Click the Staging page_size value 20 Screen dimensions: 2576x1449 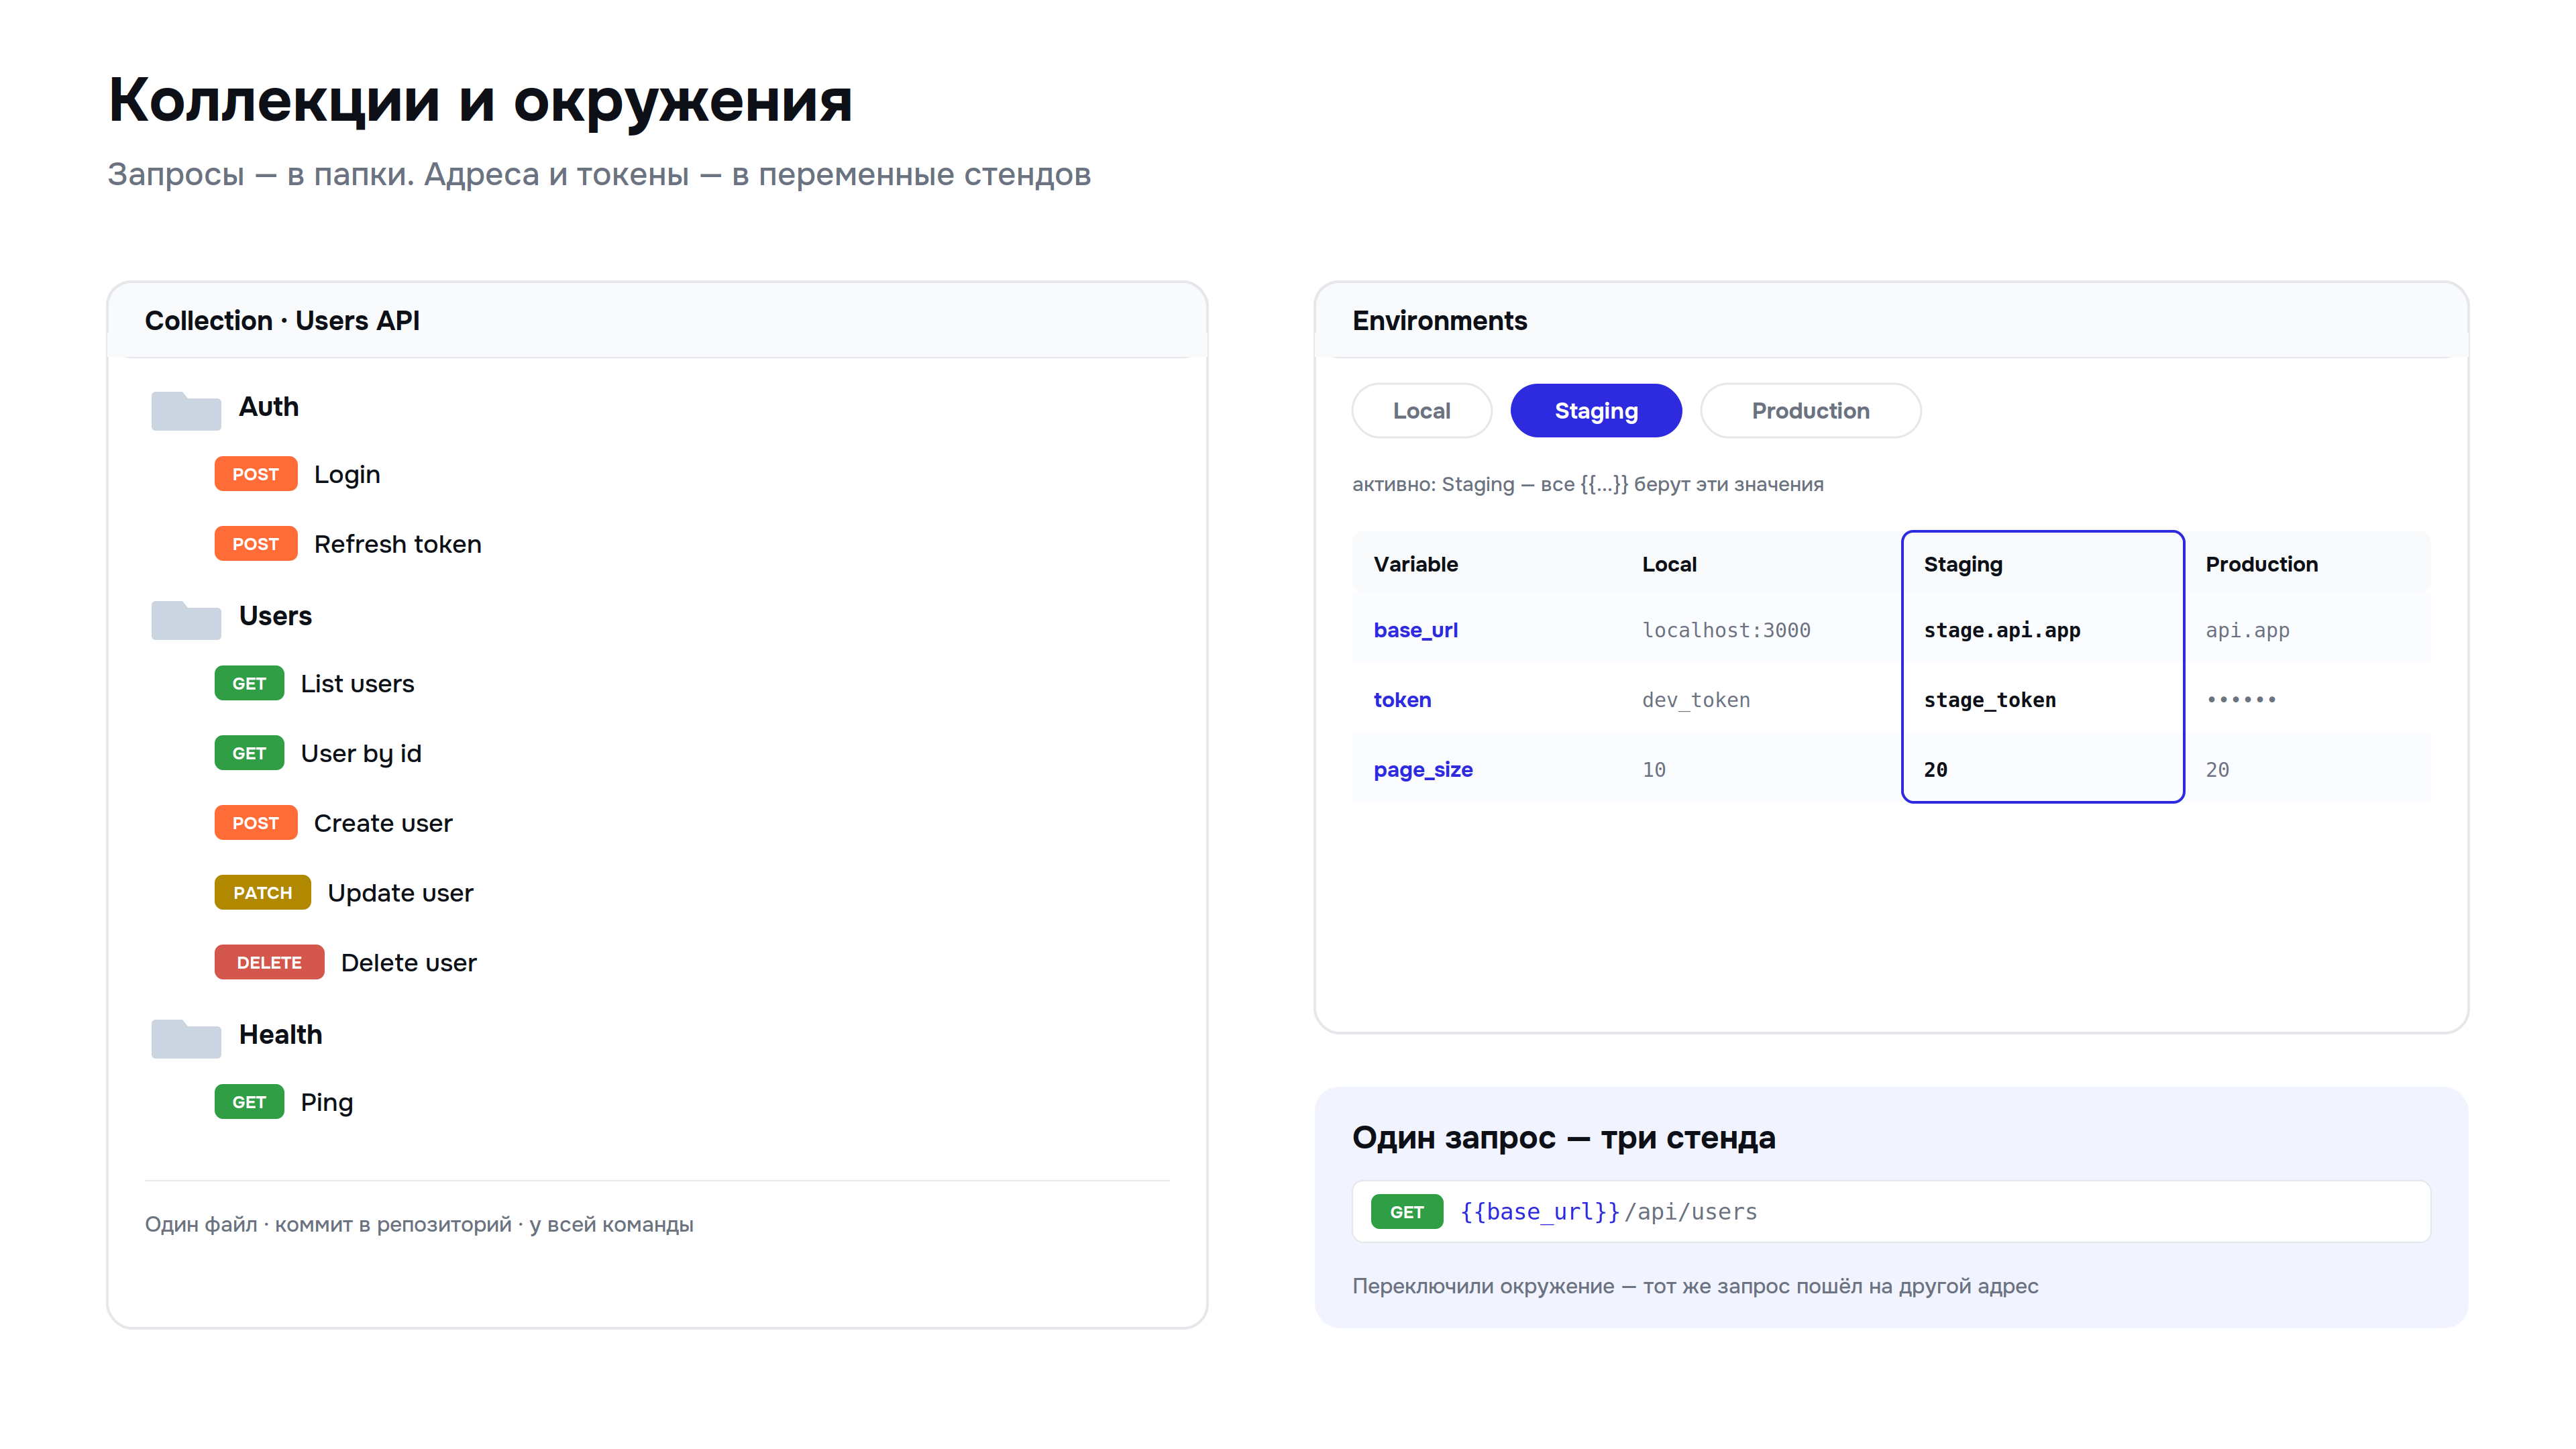pyautogui.click(x=1936, y=770)
